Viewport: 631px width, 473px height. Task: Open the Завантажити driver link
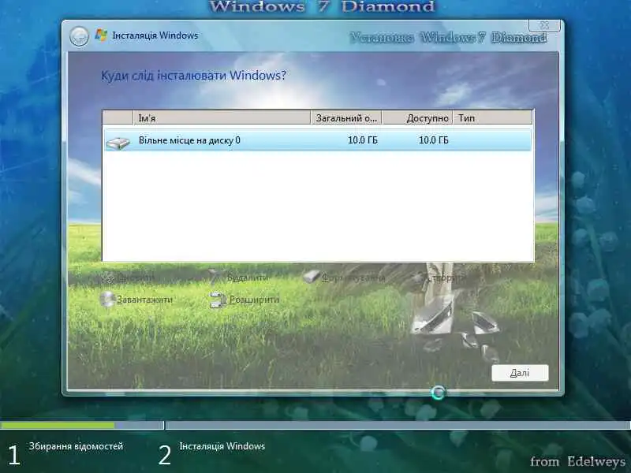pos(144,300)
